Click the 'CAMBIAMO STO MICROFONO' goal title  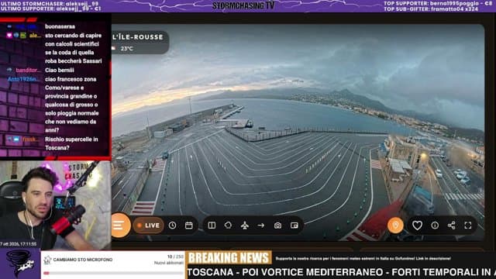tap(83, 260)
